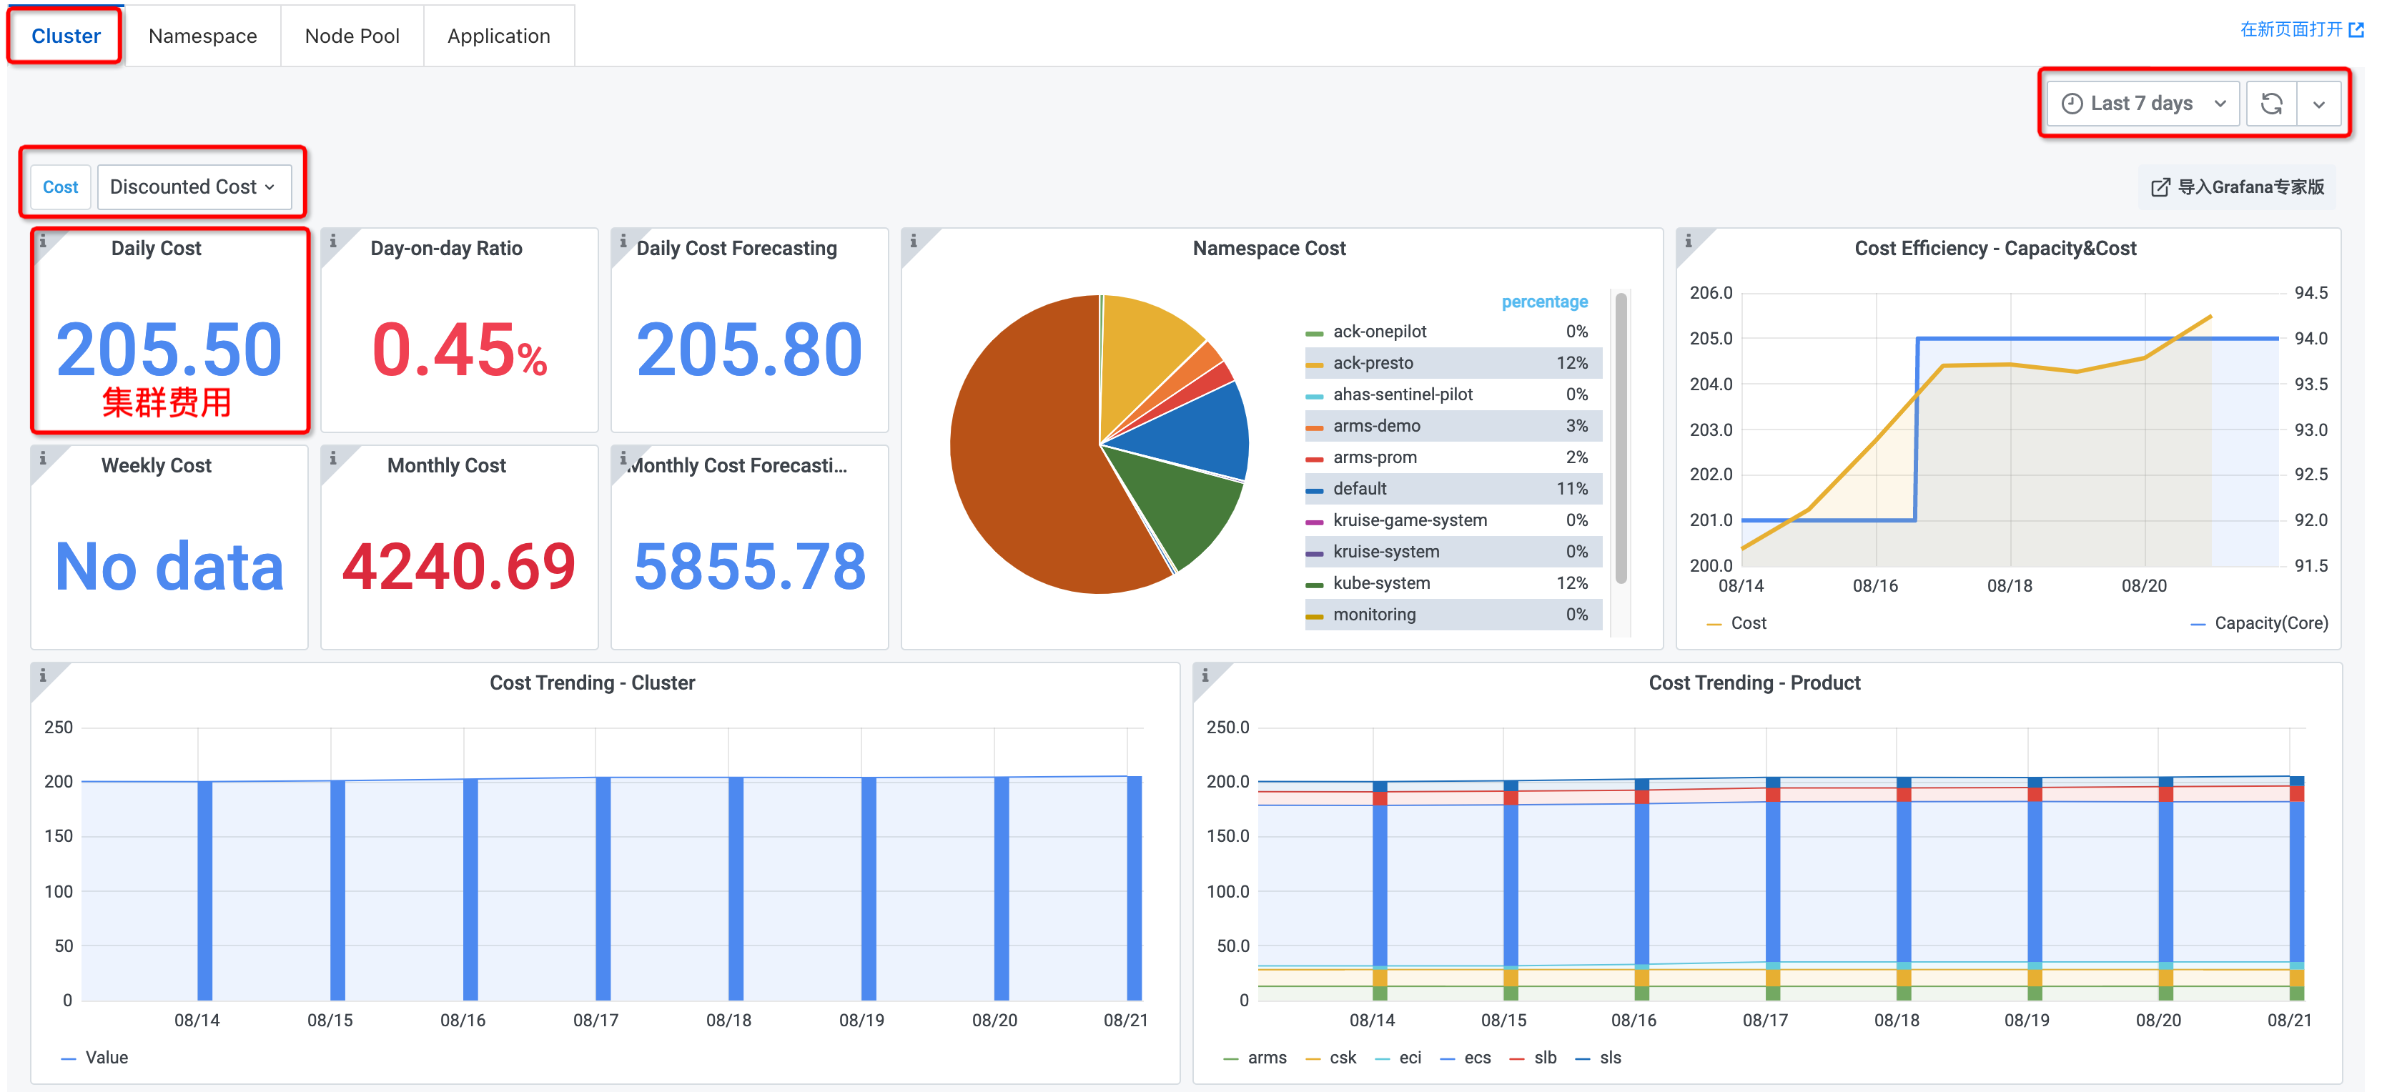Viewport: 2382px width, 1092px height.
Task: Switch to the Node Pool tab
Action: tap(352, 36)
